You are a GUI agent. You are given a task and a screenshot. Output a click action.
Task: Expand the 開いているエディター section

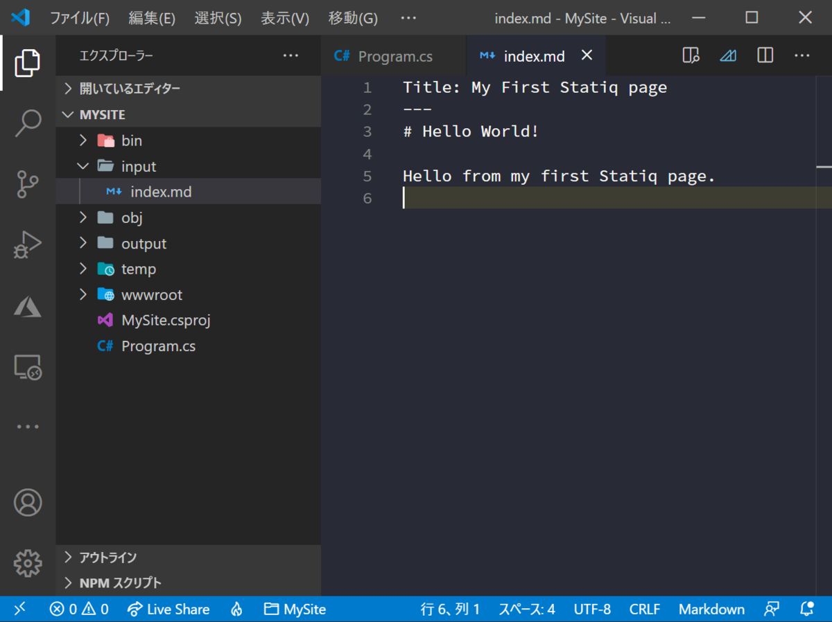[x=189, y=89]
